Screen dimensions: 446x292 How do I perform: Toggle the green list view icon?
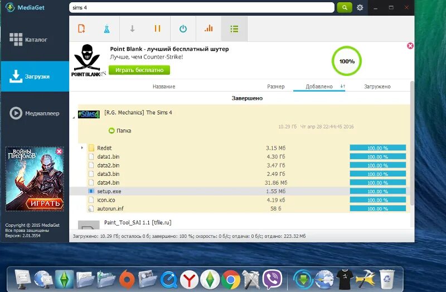click(x=234, y=29)
